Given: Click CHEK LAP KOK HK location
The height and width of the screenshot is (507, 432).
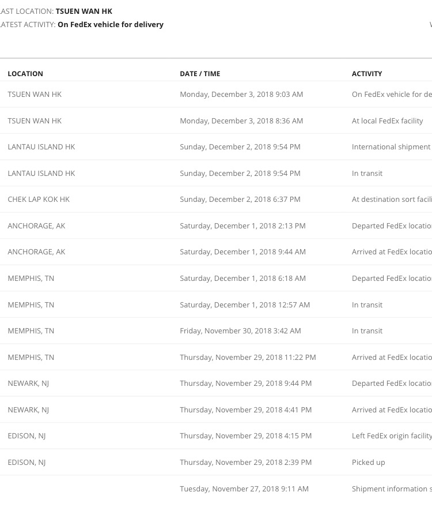Looking at the screenshot, I should coord(39,199).
